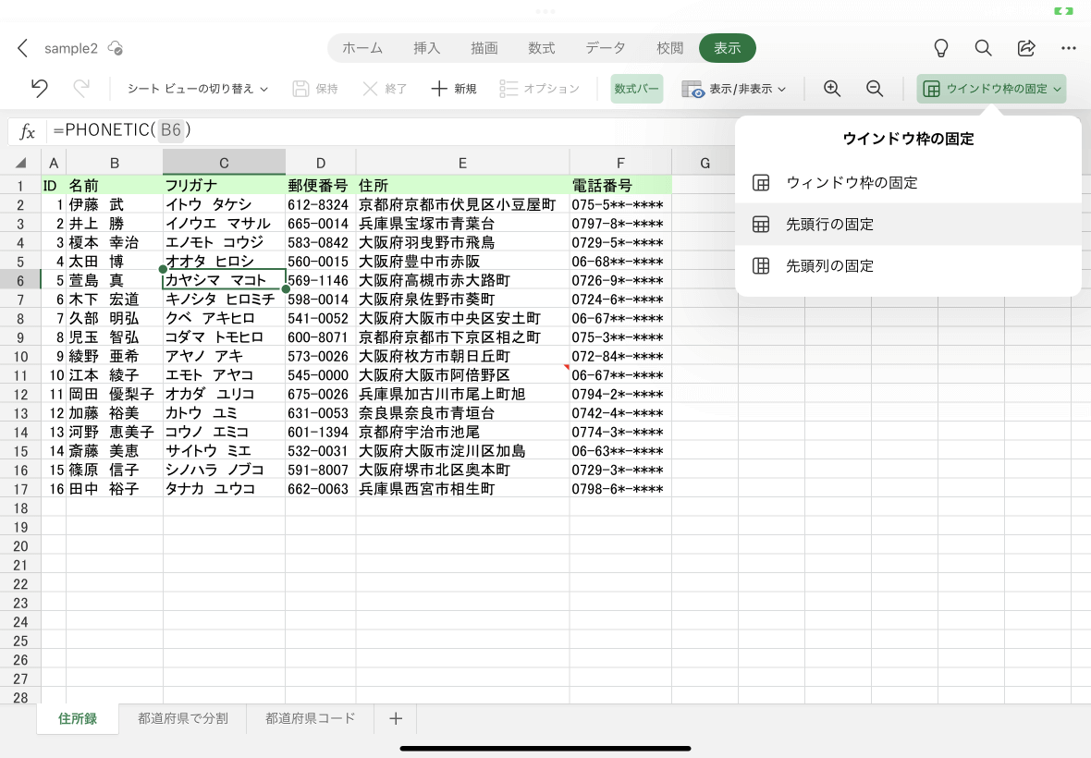
Task: Click cell 0774-3*-****
Action: click(x=620, y=432)
